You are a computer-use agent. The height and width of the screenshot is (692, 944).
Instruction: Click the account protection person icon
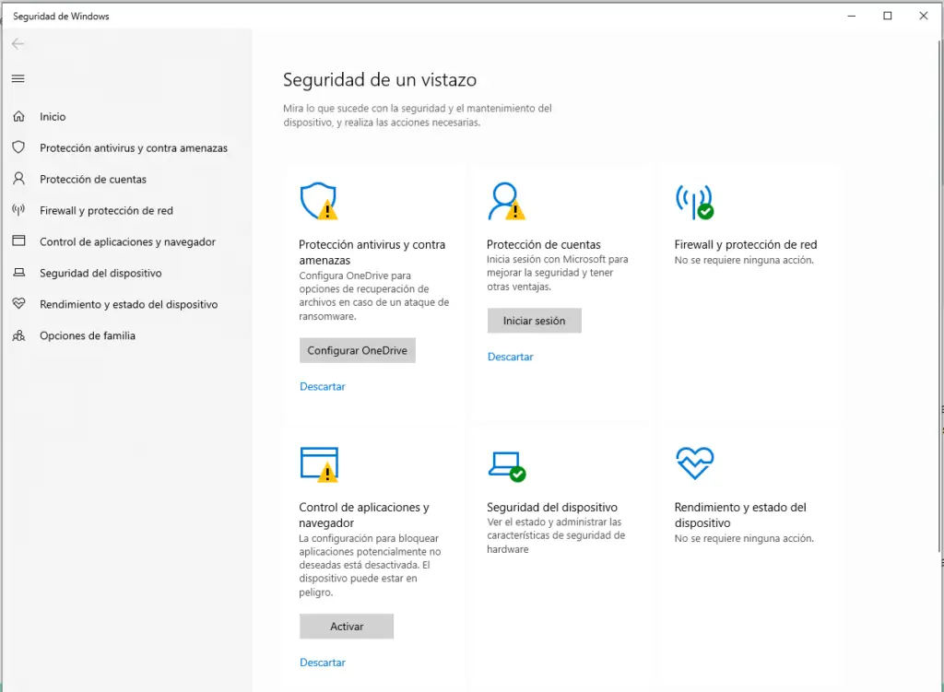coord(506,201)
